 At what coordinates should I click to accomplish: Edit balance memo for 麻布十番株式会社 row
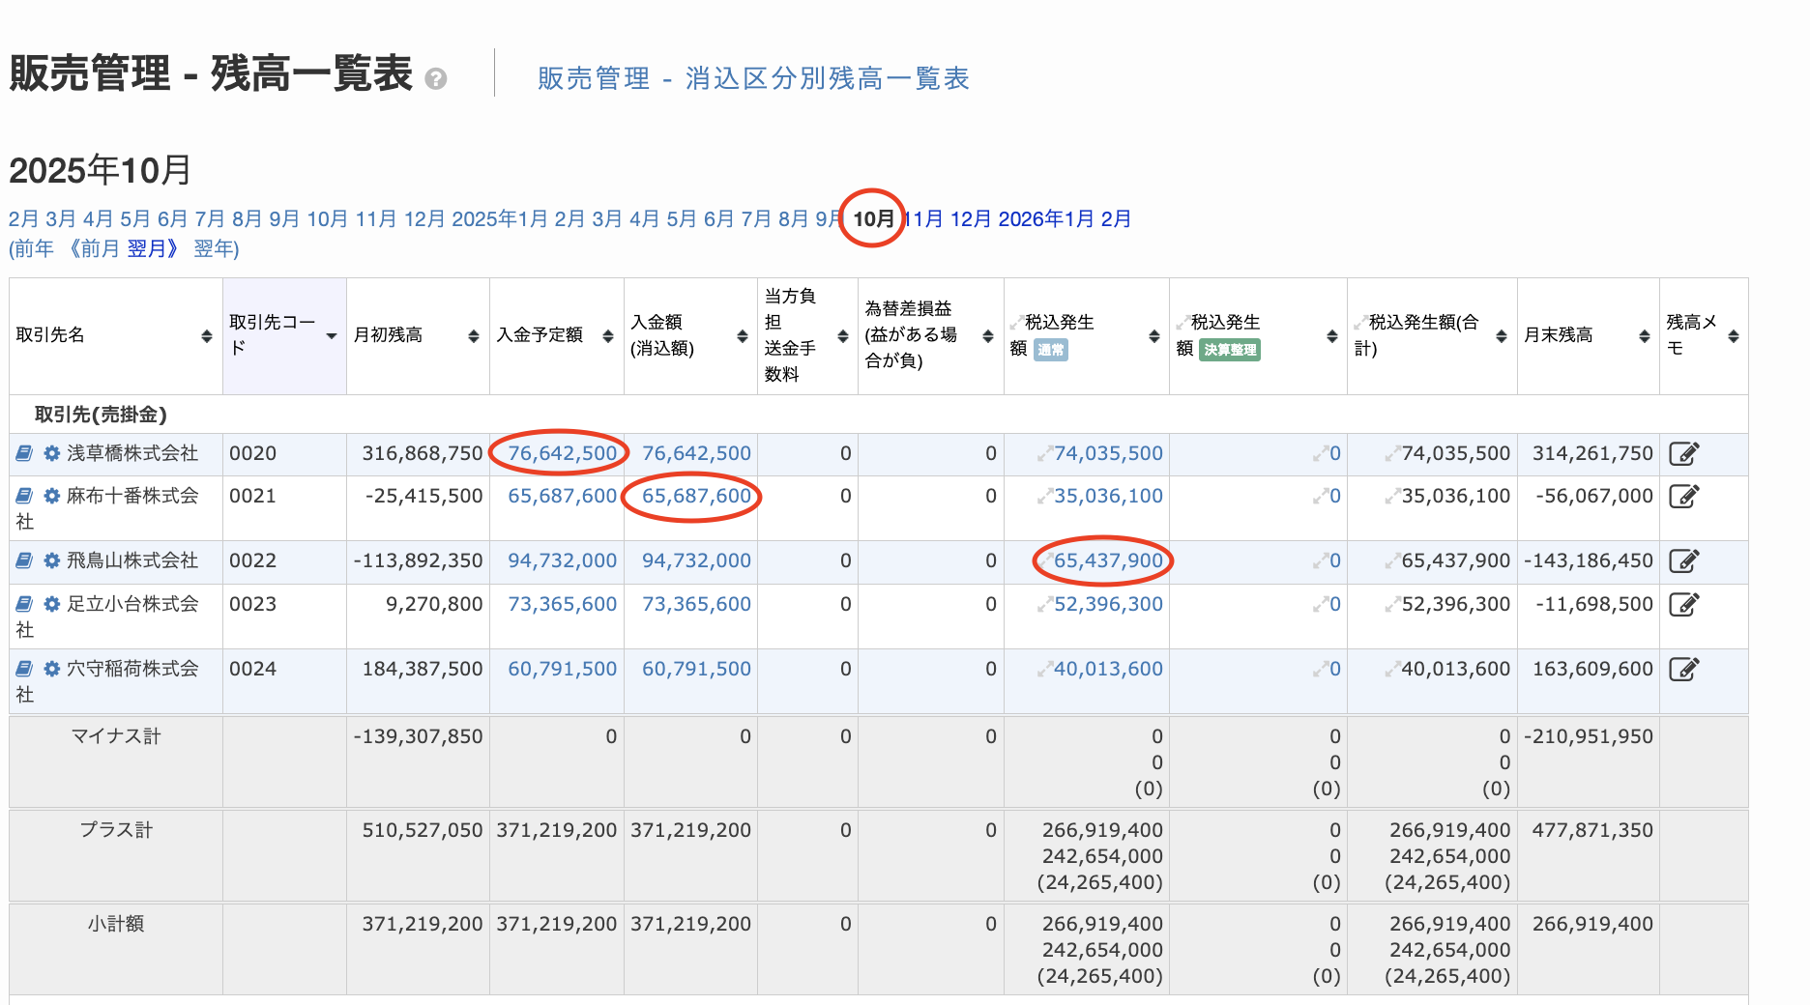[1684, 497]
